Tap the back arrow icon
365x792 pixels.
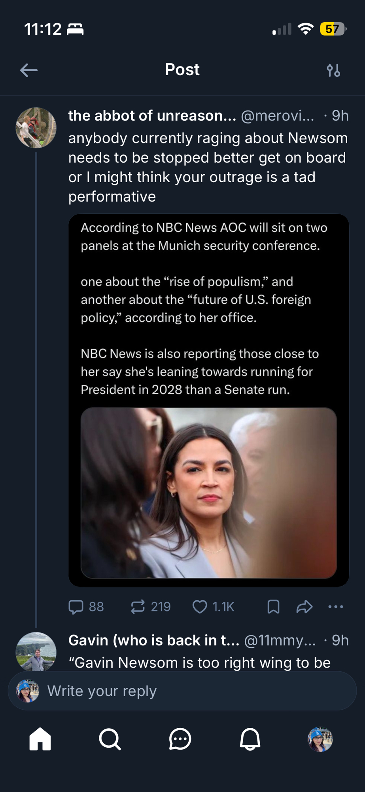[x=29, y=70]
